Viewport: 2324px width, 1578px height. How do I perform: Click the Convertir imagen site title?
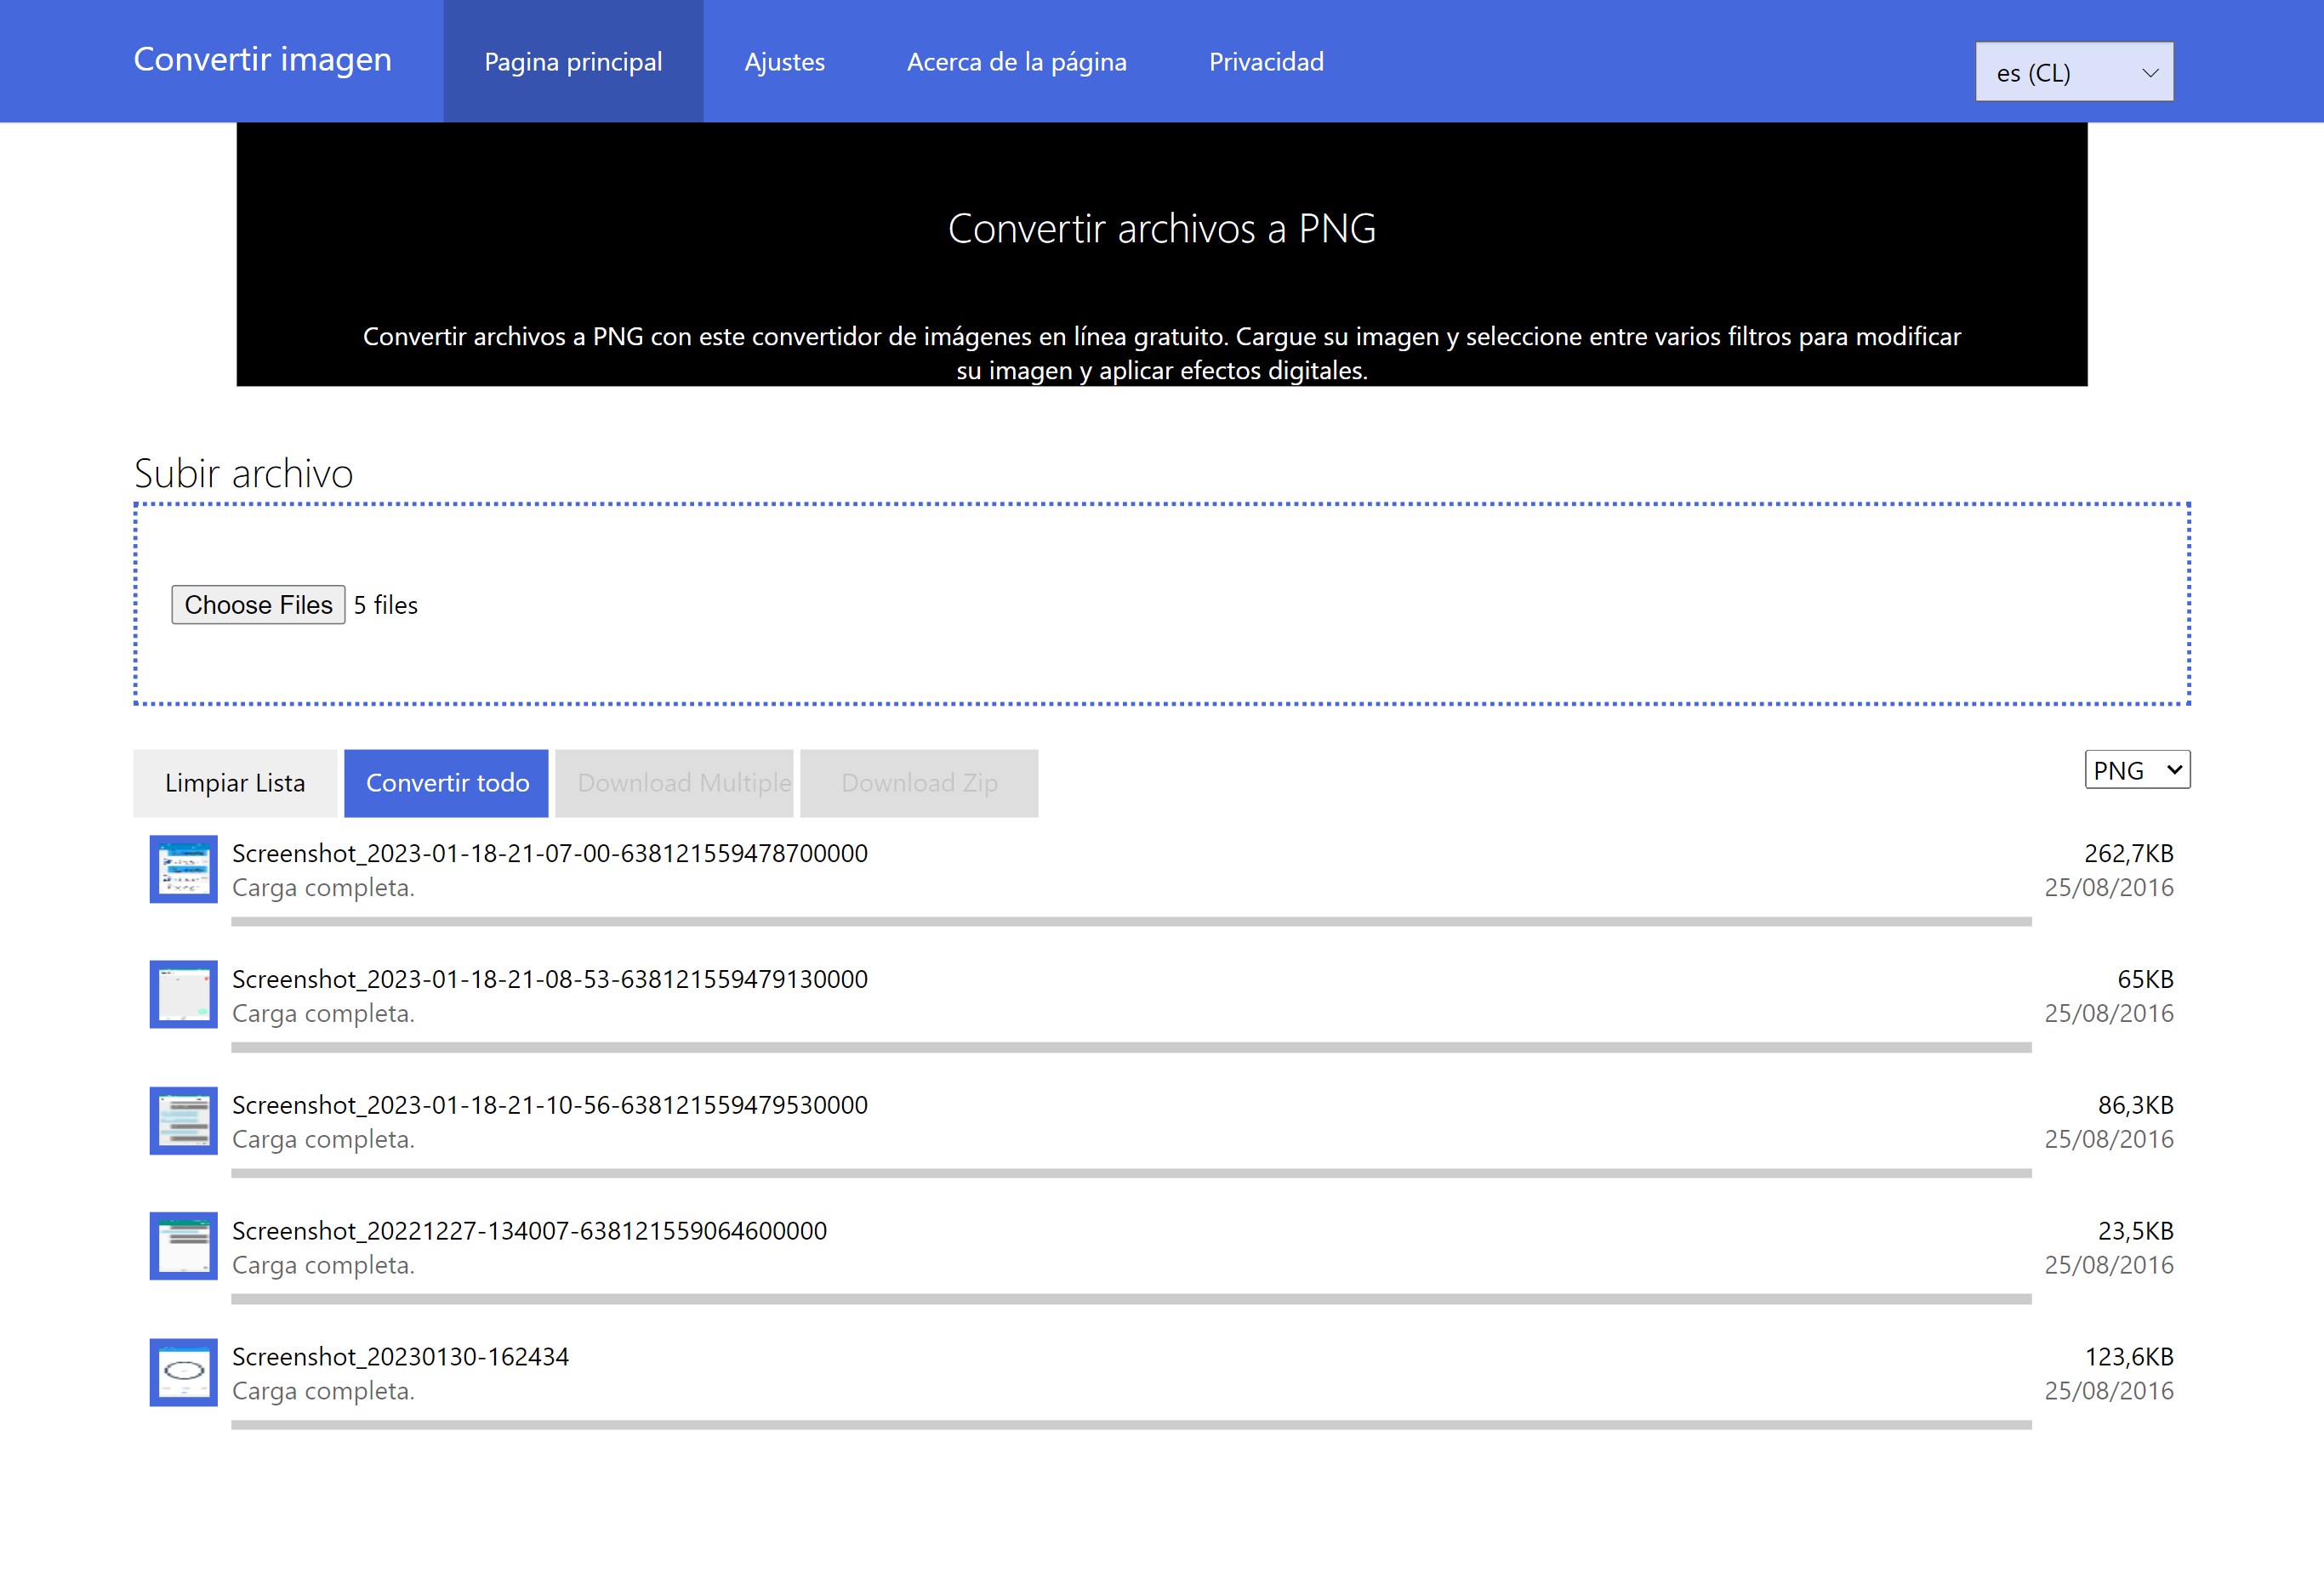(x=262, y=60)
